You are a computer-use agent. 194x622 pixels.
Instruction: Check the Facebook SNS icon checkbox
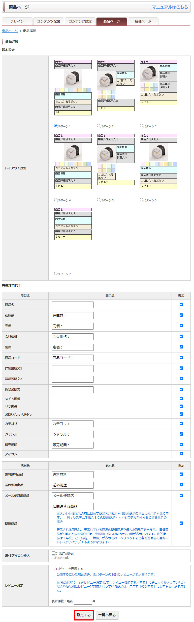[53, 557]
